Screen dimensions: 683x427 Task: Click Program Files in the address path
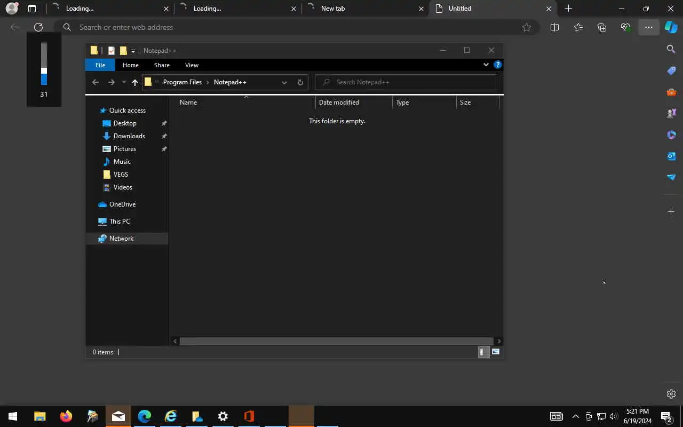[182, 82]
